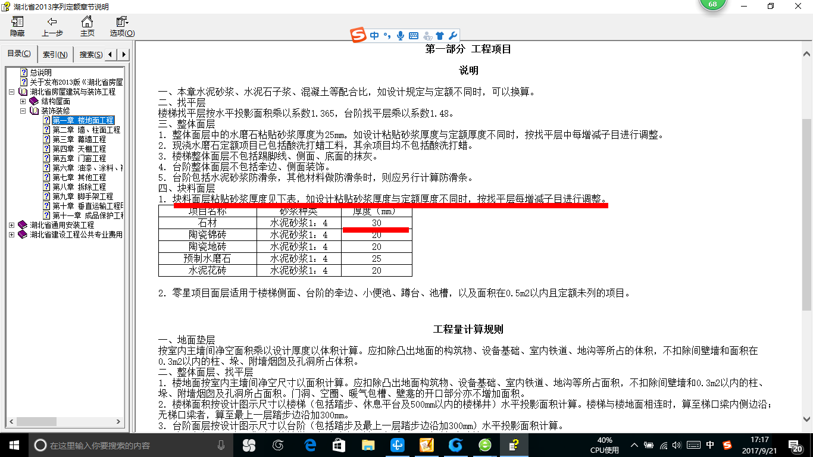
Task: Click the tree's horizontal scrollbar right arrow
Action: click(120, 422)
